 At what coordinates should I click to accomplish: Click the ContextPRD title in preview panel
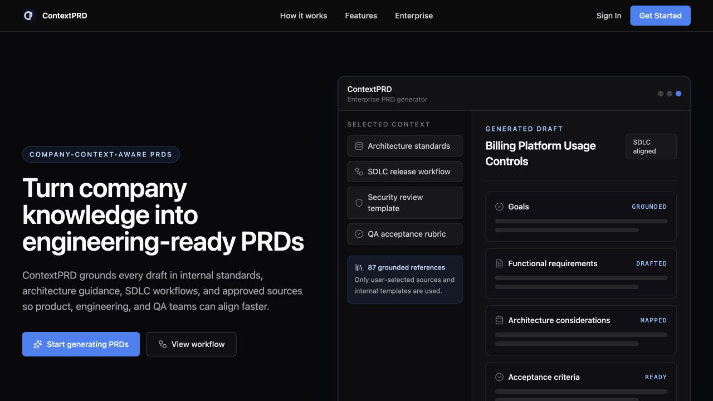click(369, 89)
